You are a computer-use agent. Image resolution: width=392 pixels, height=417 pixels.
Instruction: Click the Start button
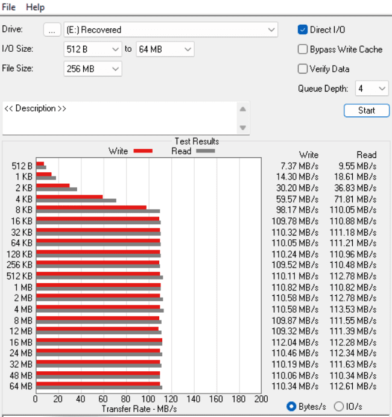click(367, 110)
